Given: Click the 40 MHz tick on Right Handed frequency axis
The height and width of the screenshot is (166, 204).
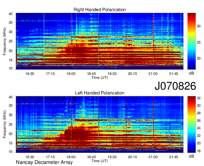Looking at the screenshot, I should (x=11, y=14).
